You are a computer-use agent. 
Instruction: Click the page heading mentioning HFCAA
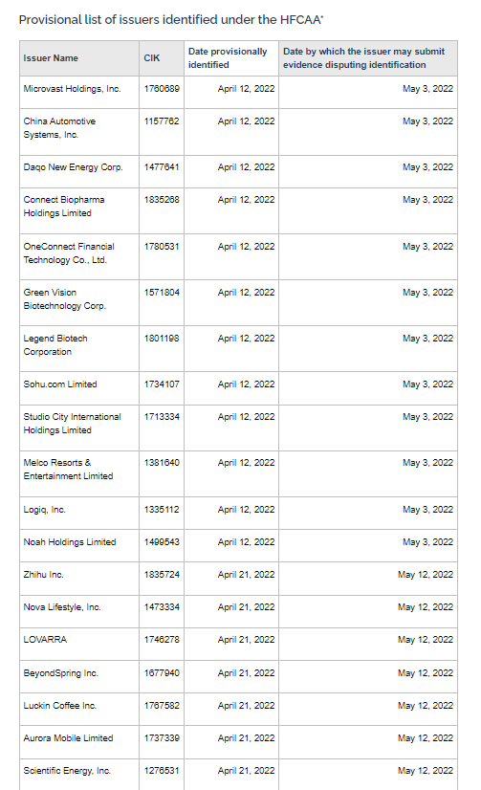tap(171, 20)
